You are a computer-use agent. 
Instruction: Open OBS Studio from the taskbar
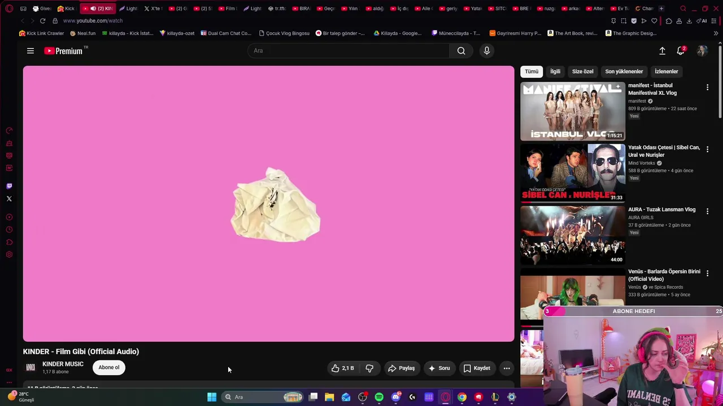363,397
